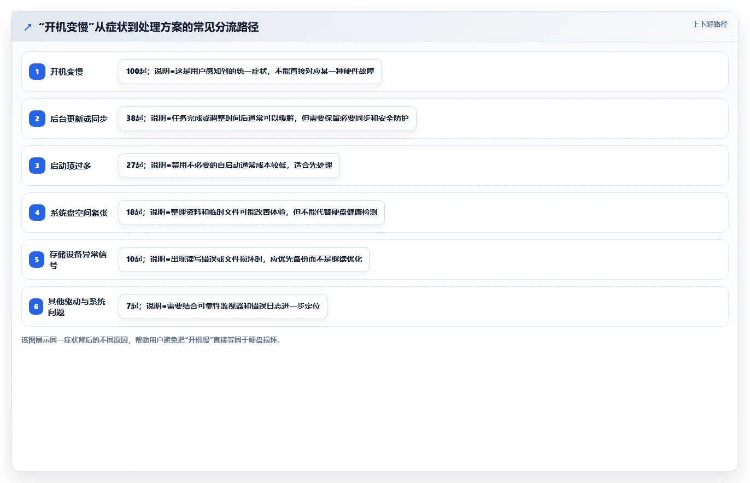Screen dimensions: 750x483
Task: Open the 38起 description box
Action: (x=267, y=119)
